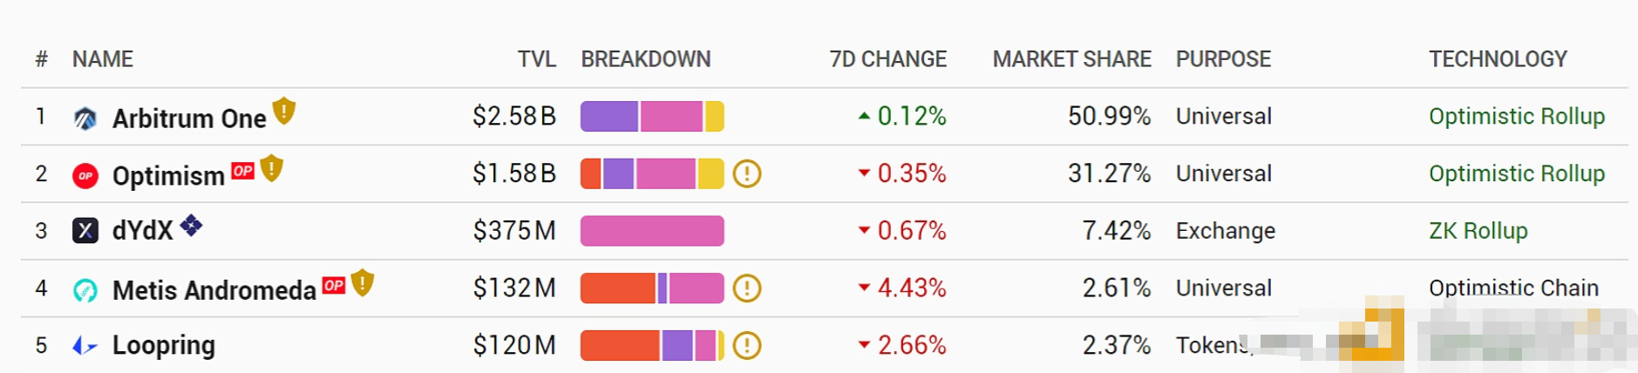Click the Metis Andromeda logo icon
The height and width of the screenshot is (373, 1638).
coord(85,289)
